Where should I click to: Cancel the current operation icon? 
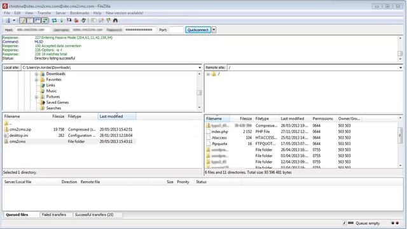pyautogui.click(x=69, y=20)
